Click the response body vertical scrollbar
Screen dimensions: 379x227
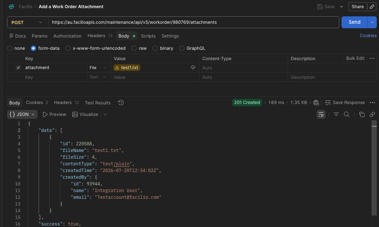click(x=374, y=168)
